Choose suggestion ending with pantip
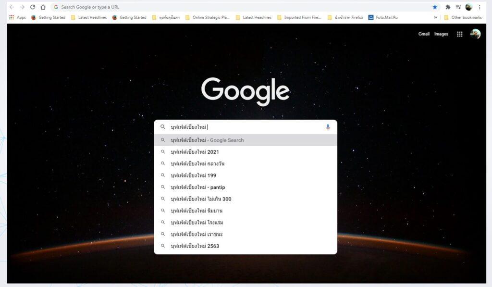Image resolution: width=492 pixels, height=287 pixels. (x=246, y=187)
